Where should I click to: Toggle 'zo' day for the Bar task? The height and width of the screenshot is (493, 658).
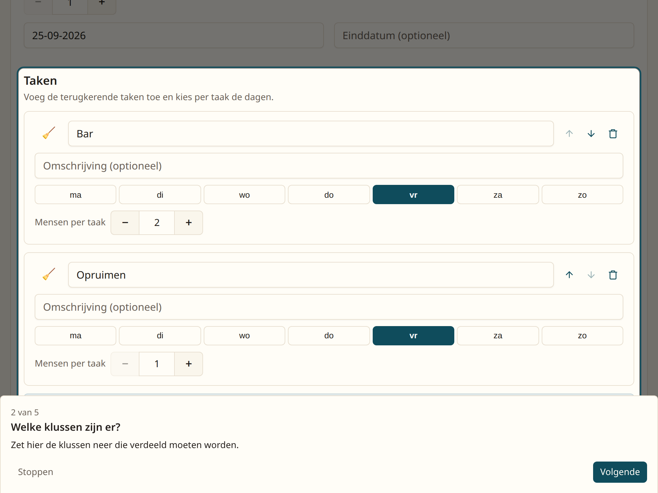click(x=582, y=195)
